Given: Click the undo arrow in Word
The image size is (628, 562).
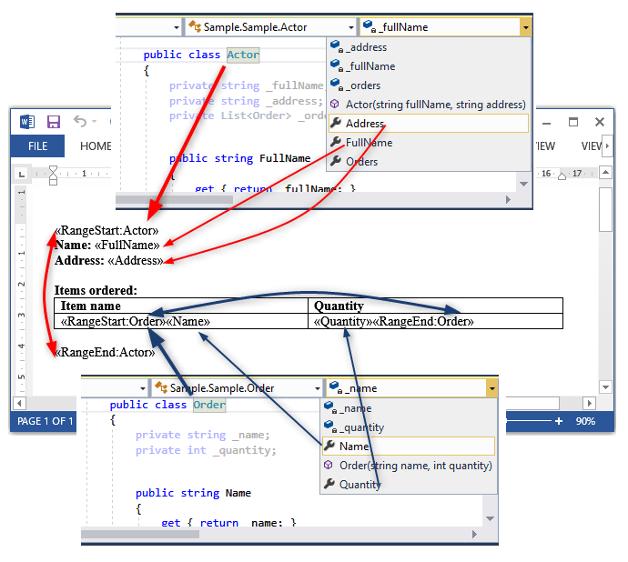Looking at the screenshot, I should point(80,122).
